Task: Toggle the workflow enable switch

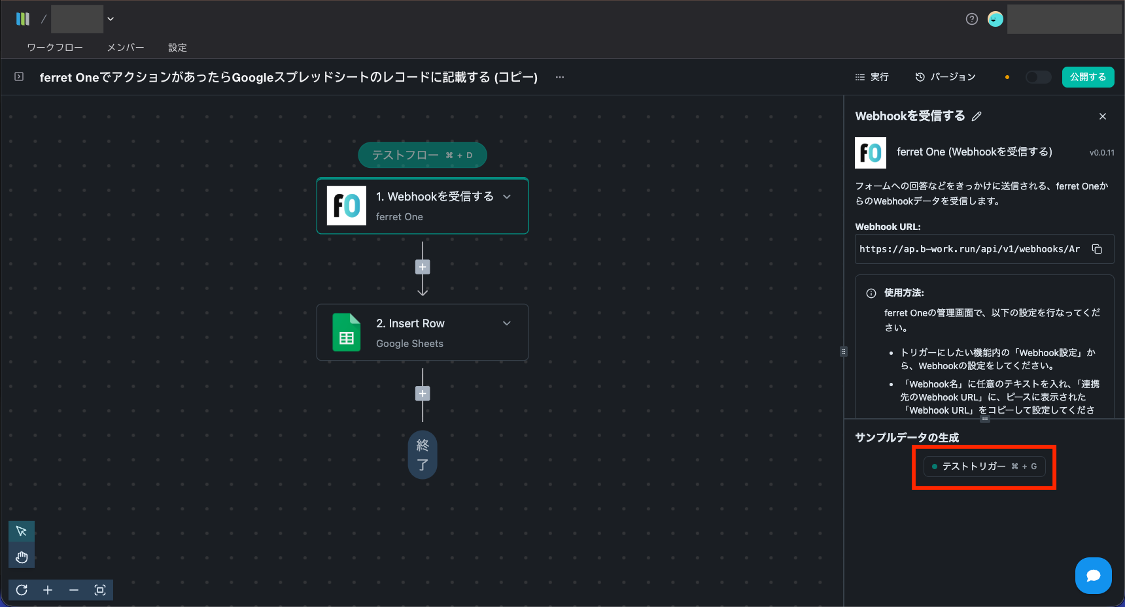Action: (1038, 77)
